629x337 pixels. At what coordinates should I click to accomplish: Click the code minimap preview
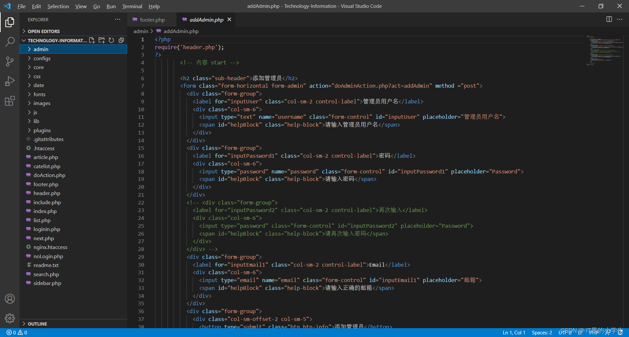(605, 51)
